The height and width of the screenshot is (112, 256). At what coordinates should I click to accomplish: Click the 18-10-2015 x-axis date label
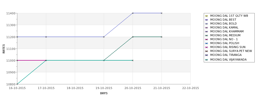pos(75,88)
